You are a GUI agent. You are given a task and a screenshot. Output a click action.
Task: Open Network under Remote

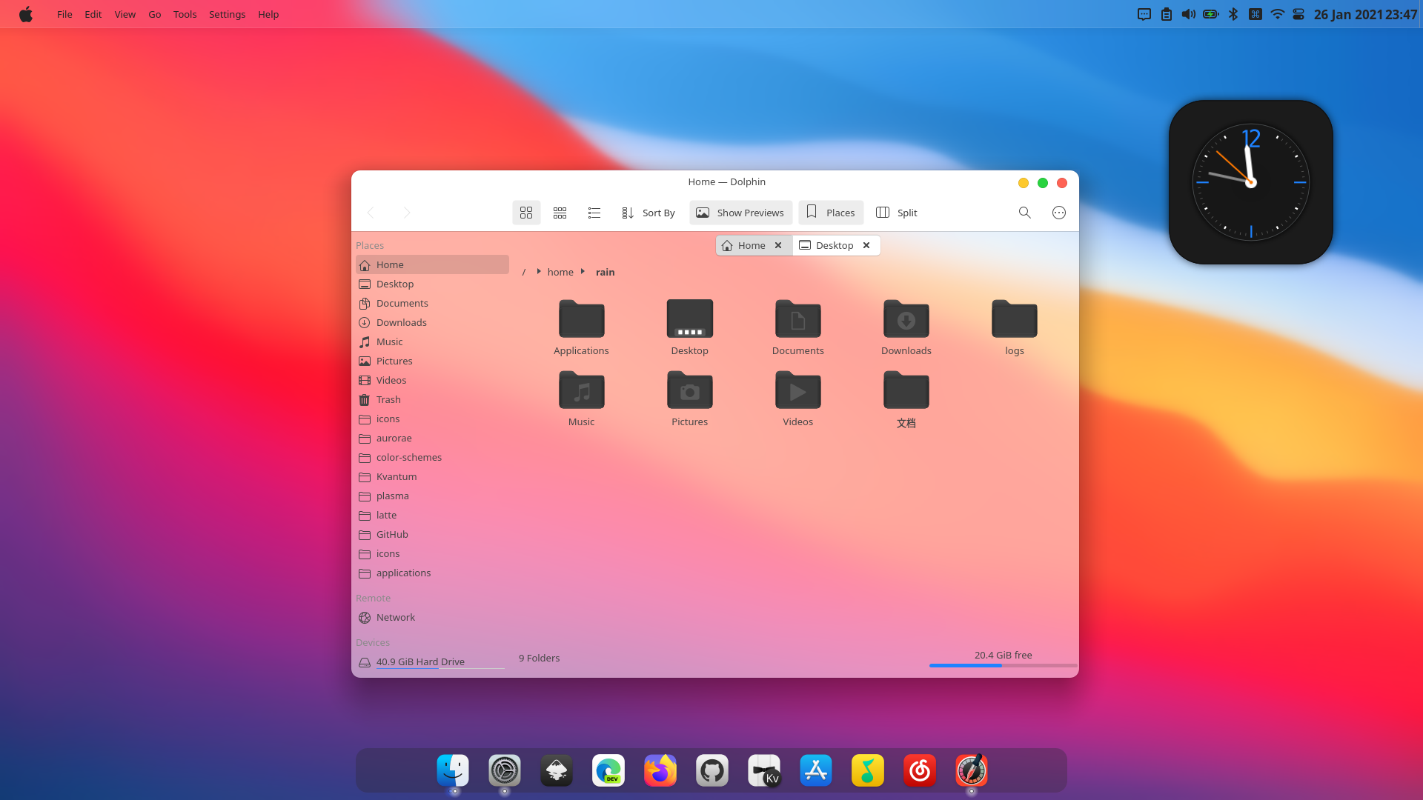coord(432,617)
